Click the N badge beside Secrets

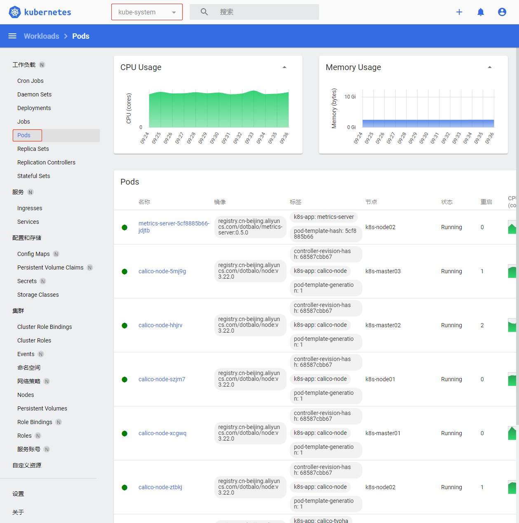tap(43, 281)
